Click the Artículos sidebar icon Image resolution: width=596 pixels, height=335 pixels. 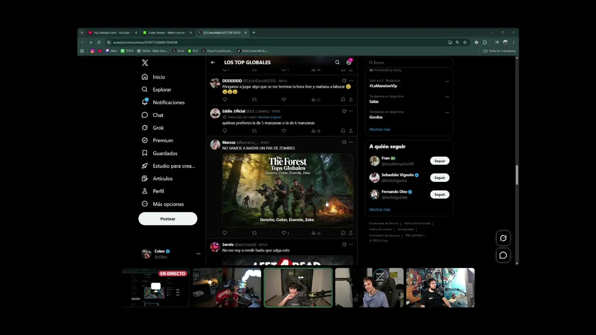coord(145,178)
